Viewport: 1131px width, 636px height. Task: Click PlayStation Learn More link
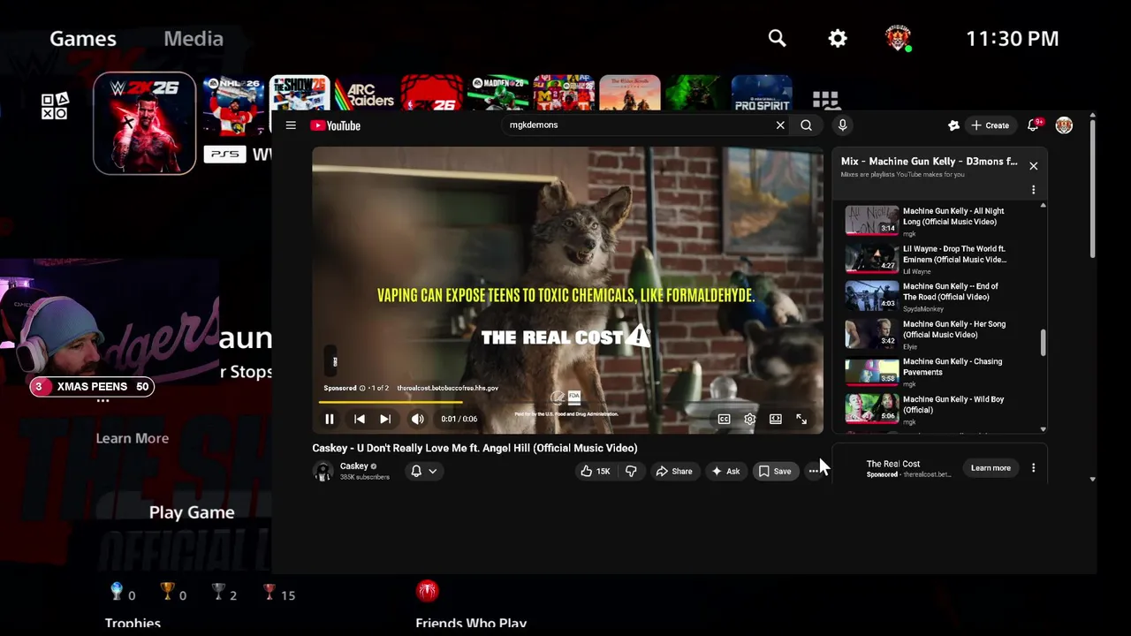coord(132,438)
